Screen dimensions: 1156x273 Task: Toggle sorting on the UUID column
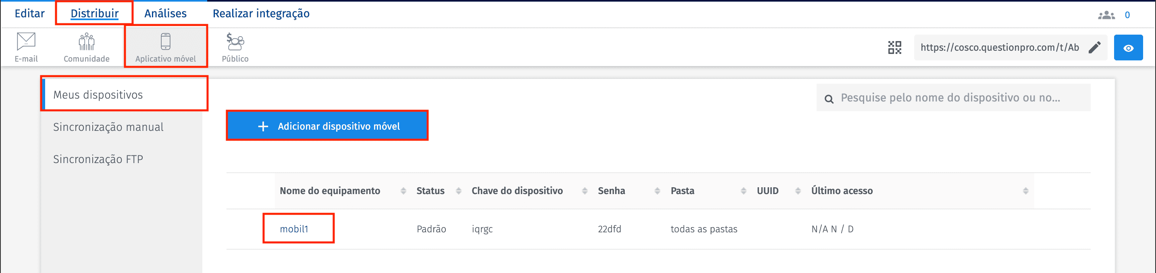[x=798, y=190]
